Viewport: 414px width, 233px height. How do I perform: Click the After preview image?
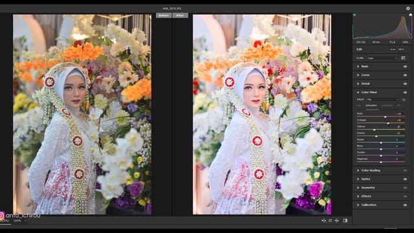coord(262,114)
